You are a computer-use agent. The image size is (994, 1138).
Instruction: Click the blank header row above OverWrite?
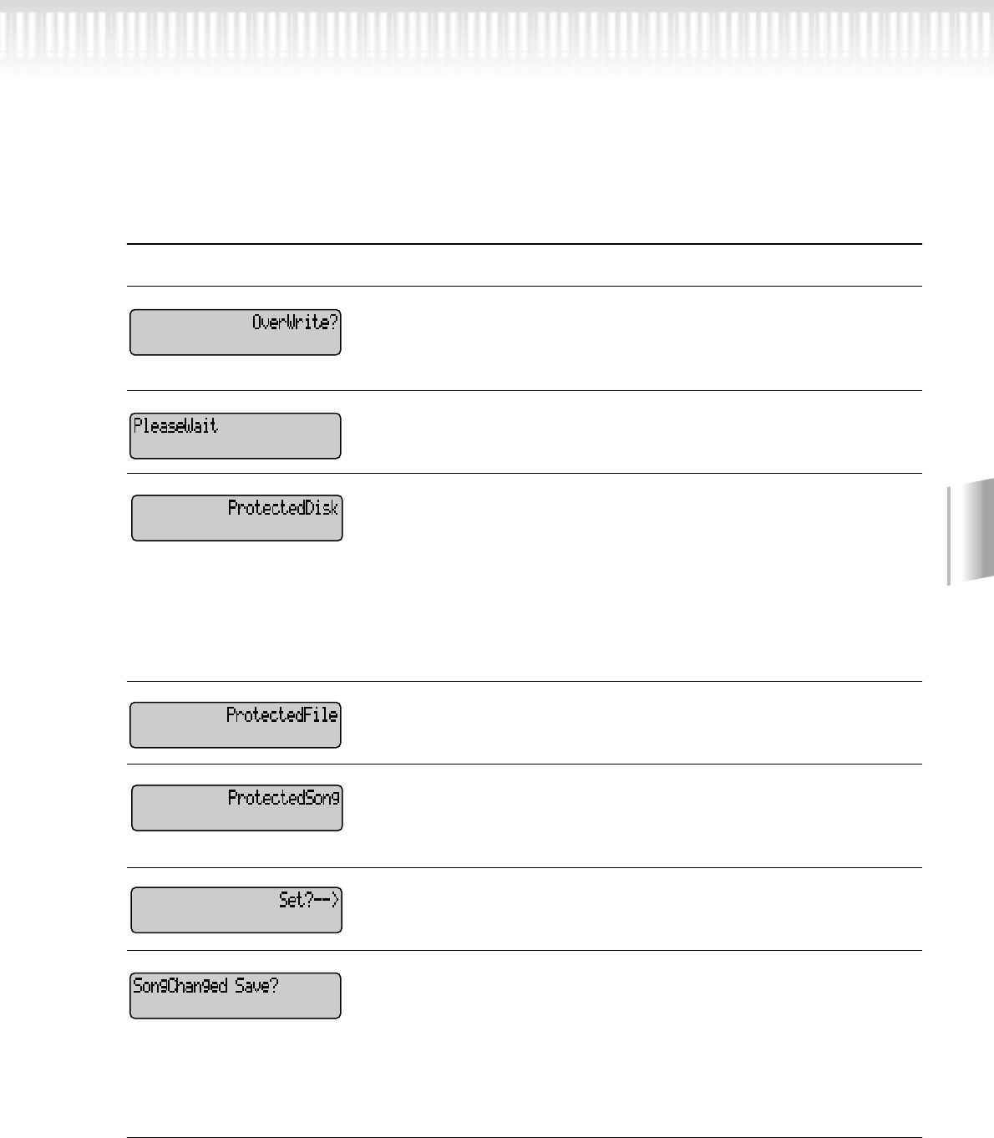[524, 265]
